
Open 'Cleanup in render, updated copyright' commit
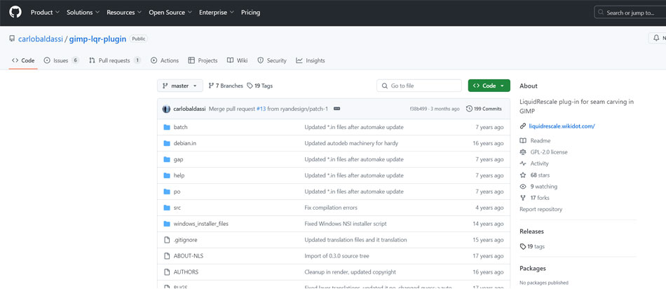click(350, 272)
